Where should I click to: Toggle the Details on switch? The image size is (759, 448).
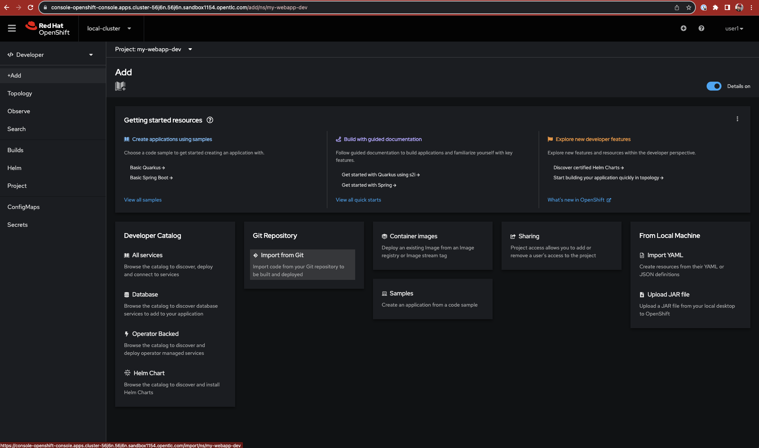[714, 86]
